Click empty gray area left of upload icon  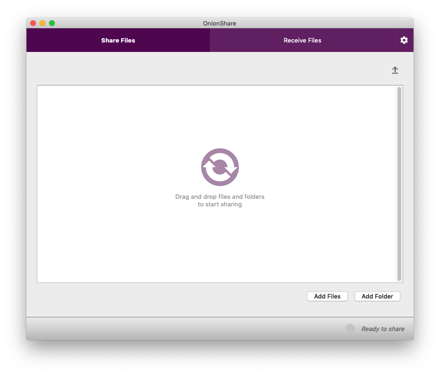[212, 70]
